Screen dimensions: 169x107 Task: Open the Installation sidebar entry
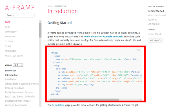11,79
